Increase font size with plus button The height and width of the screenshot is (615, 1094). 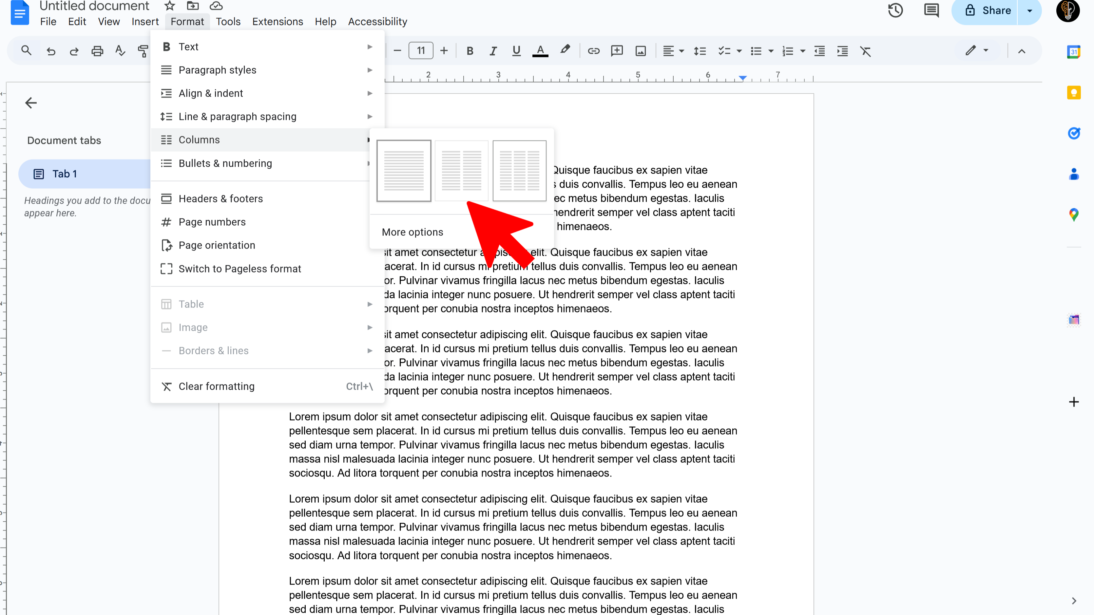click(x=444, y=51)
